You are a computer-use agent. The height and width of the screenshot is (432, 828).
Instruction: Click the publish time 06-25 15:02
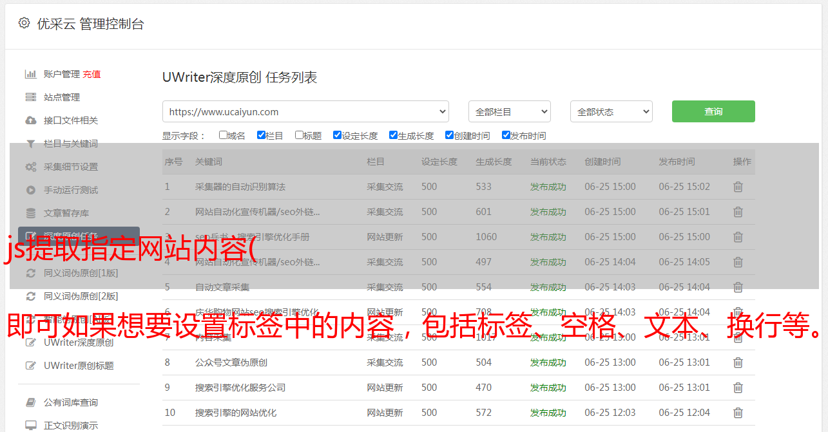coord(684,187)
